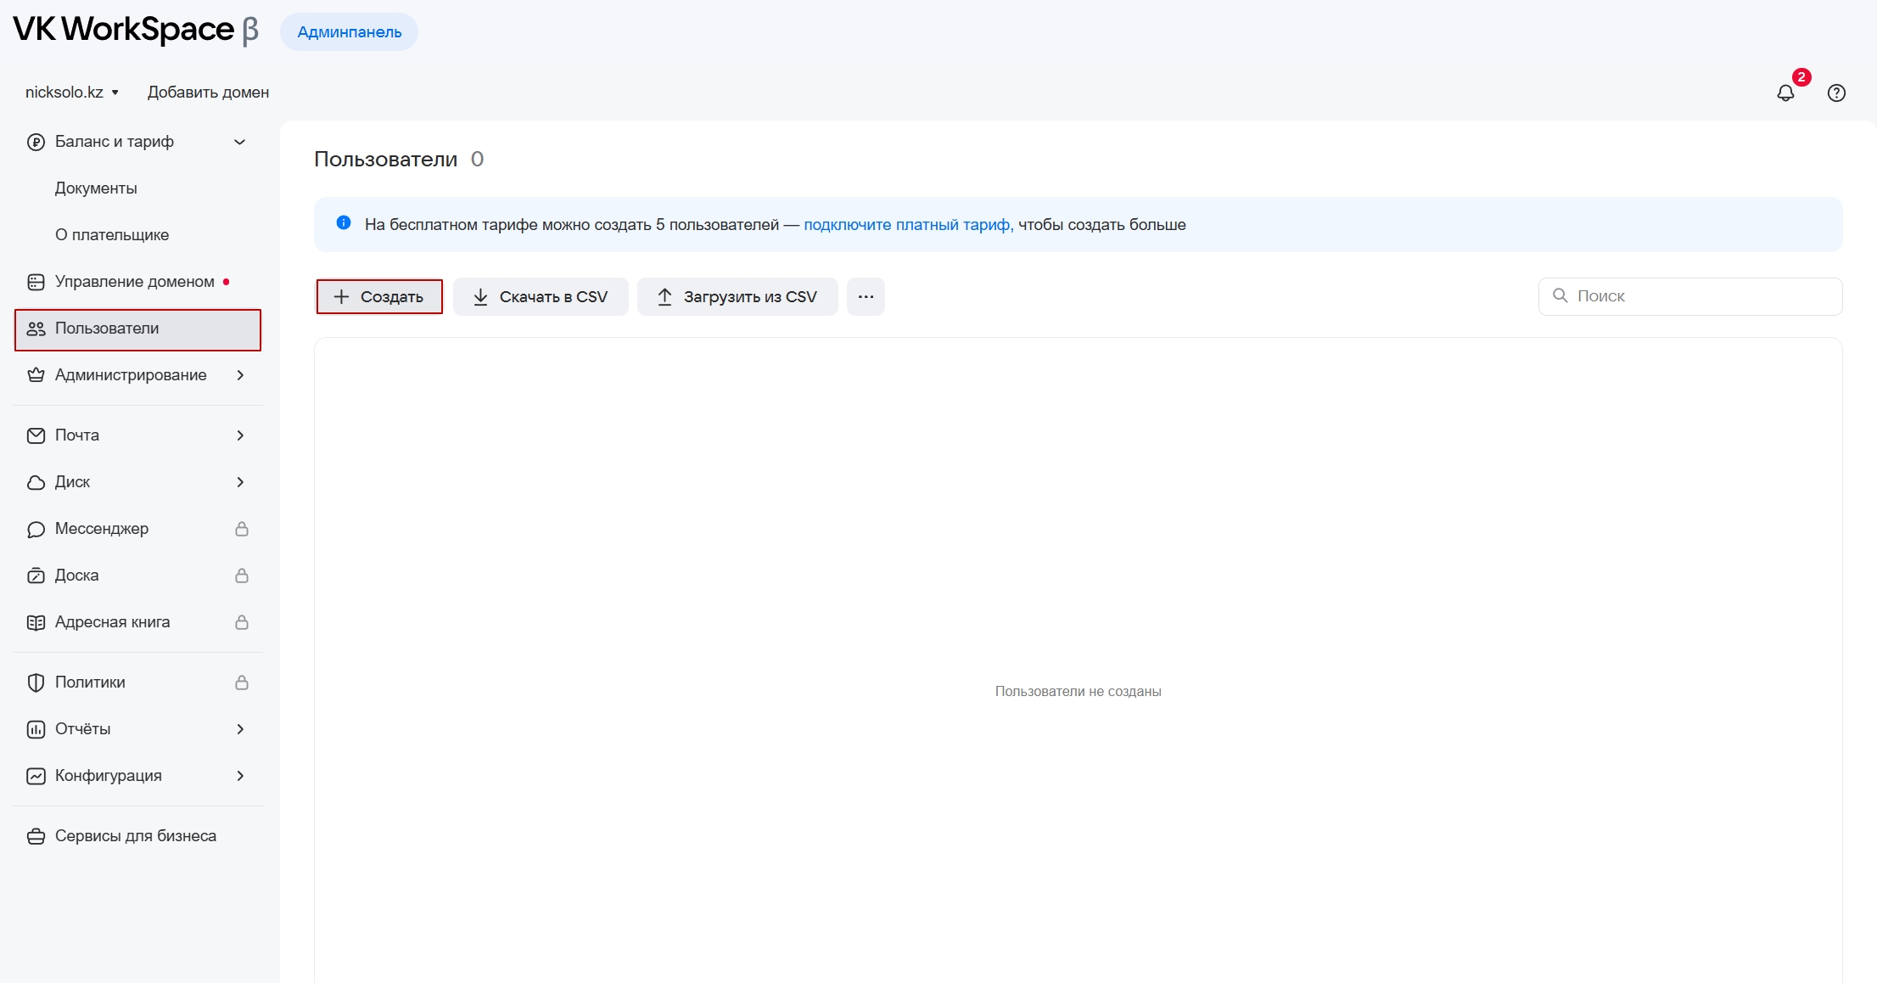The width and height of the screenshot is (1877, 983).
Task: Open Управление доменом in sidebar
Action: point(134,282)
